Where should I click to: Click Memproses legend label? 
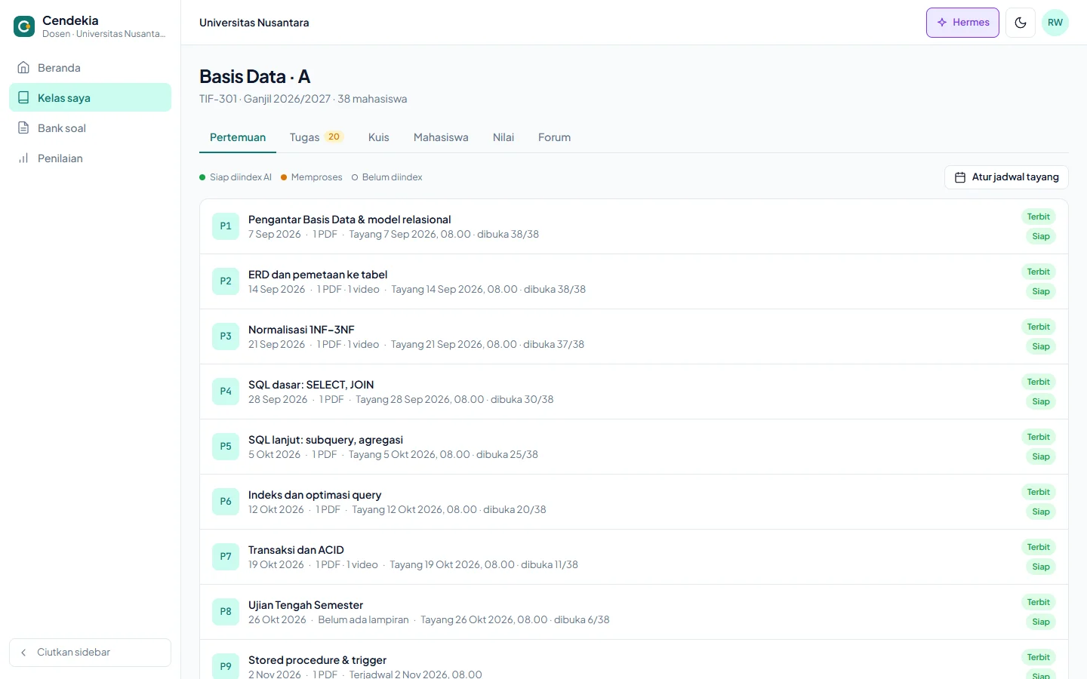312,177
